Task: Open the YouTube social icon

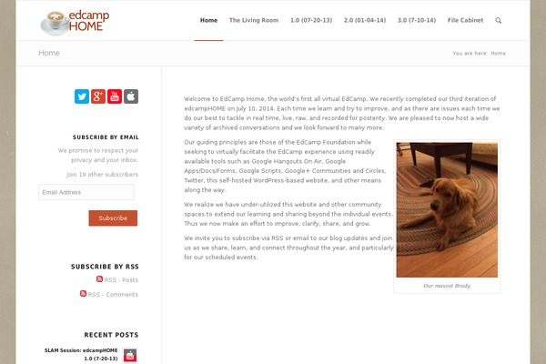Action: coord(115,96)
